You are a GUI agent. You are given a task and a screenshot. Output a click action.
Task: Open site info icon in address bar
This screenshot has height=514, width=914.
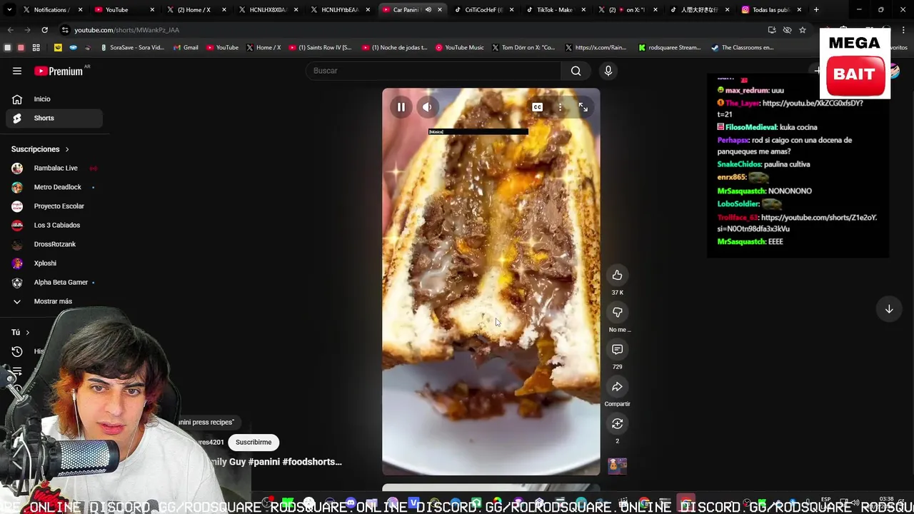coord(65,30)
